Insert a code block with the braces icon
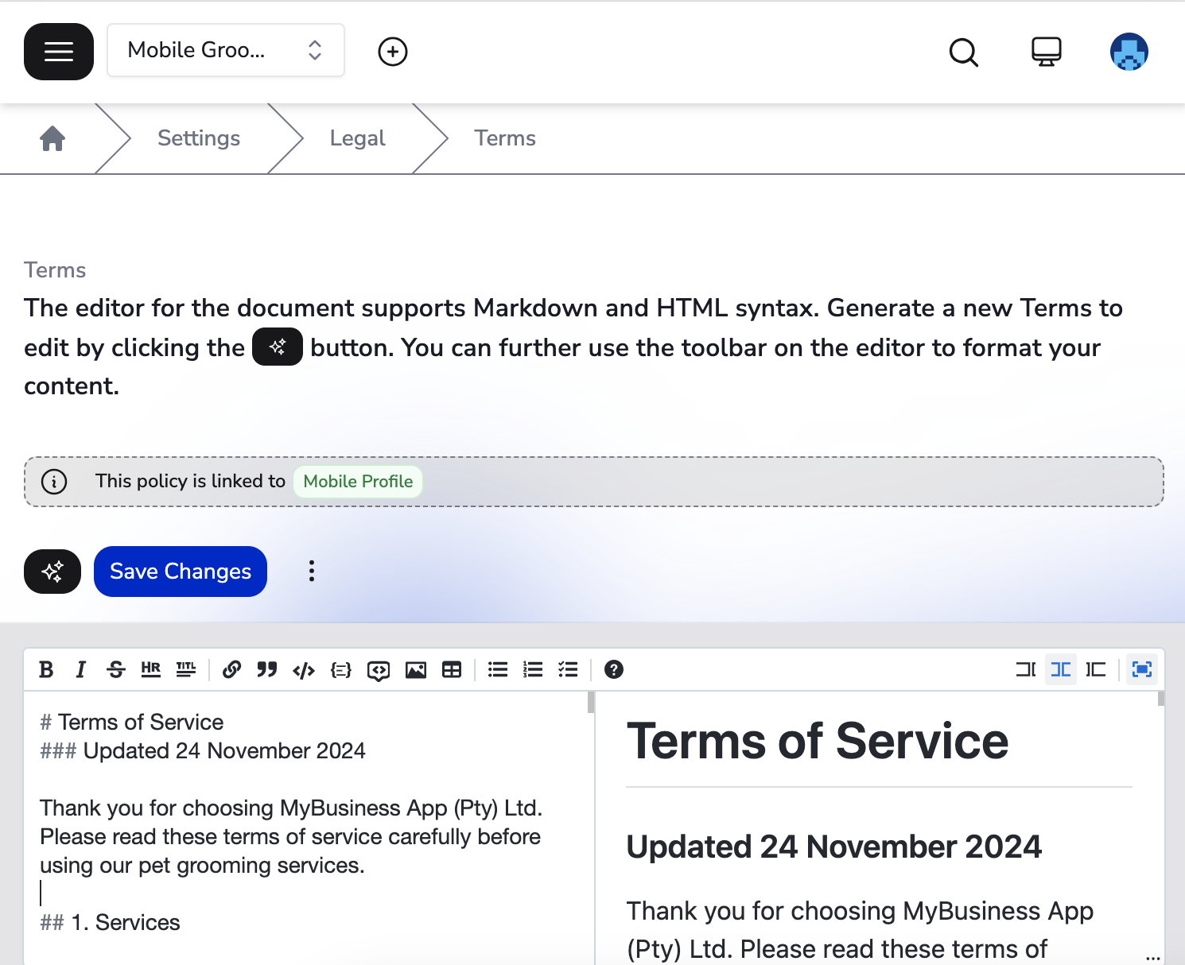 340,669
